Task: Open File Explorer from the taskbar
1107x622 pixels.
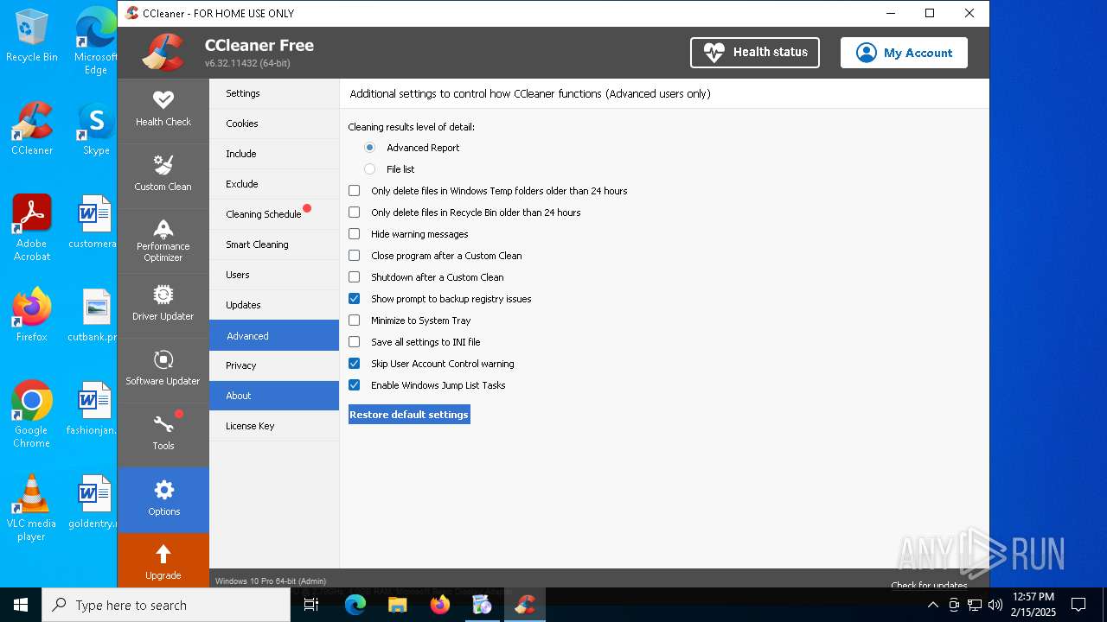Action: pos(398,605)
